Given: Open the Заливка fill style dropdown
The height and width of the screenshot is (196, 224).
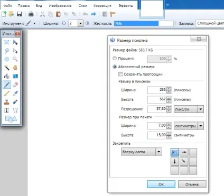Looking at the screenshot, I should coord(210,23).
